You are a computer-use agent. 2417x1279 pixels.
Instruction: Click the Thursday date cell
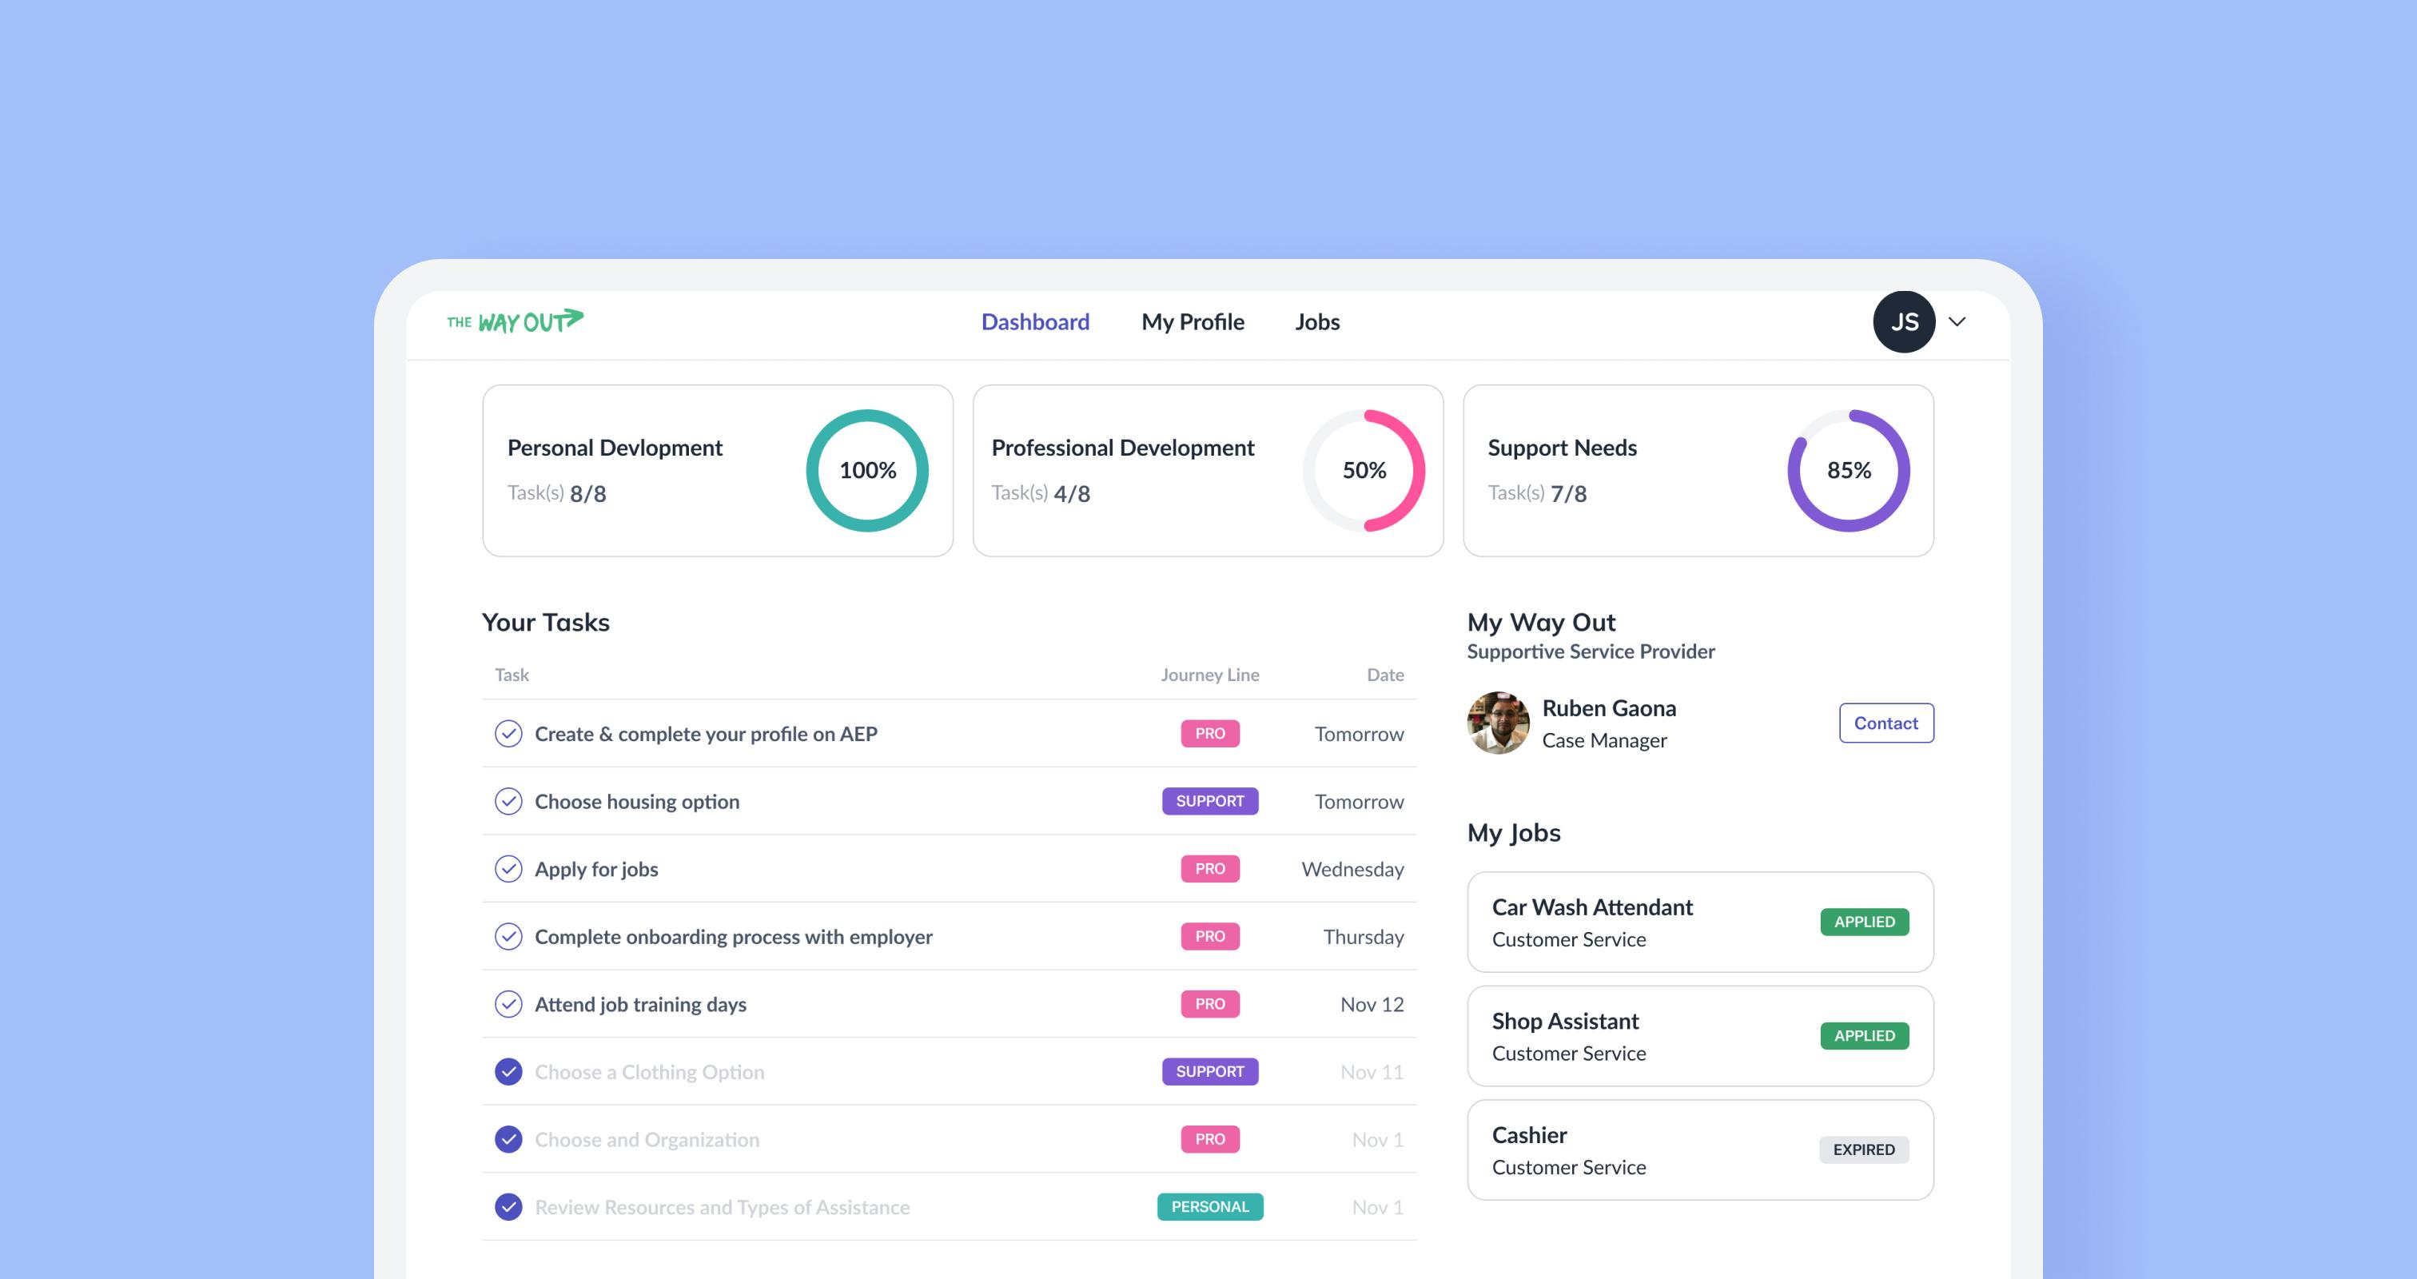(1364, 937)
